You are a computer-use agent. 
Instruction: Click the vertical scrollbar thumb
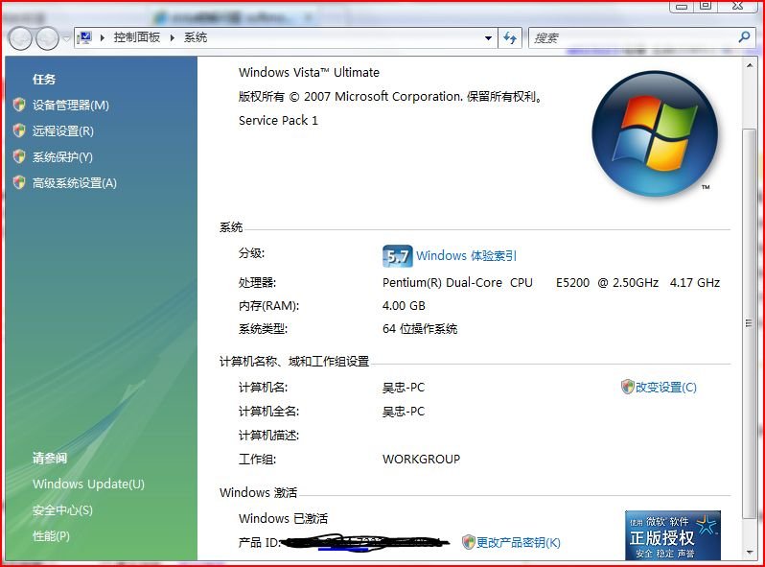[749, 323]
